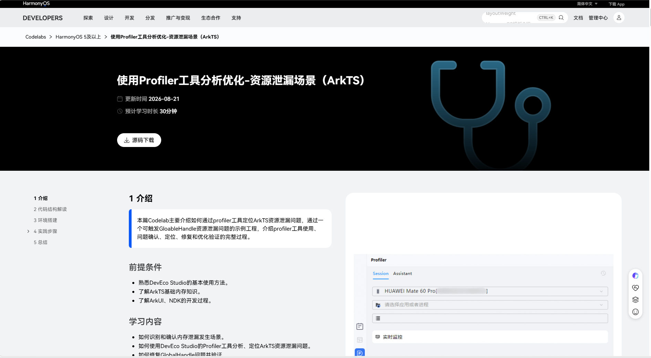651x358 pixels.
Task: Open the 文档 link
Action: point(578,18)
